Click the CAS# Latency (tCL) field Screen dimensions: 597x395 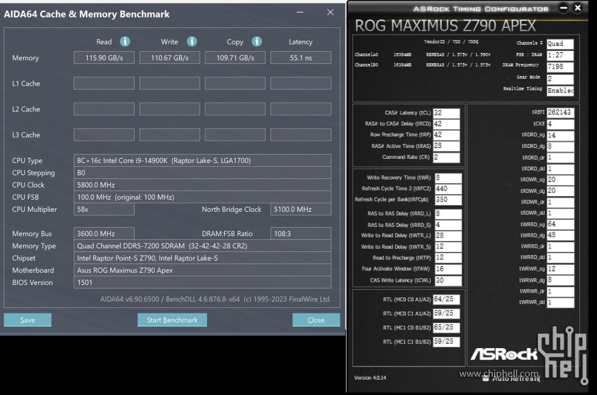(447, 113)
